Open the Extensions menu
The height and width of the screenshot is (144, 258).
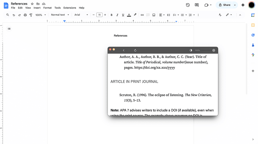pyautogui.click(x=70, y=8)
